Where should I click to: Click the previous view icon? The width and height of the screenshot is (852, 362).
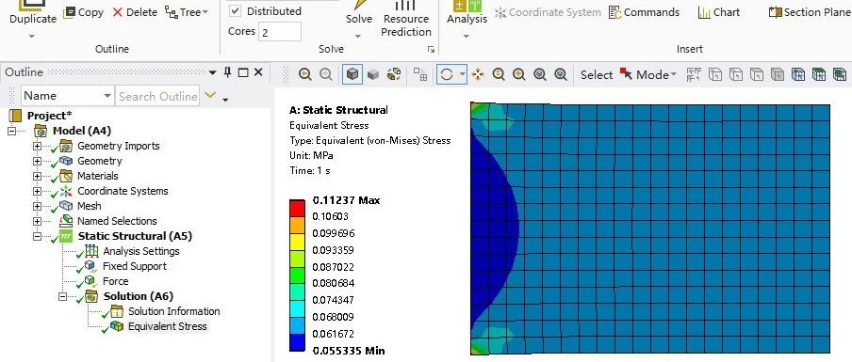pyautogui.click(x=304, y=74)
